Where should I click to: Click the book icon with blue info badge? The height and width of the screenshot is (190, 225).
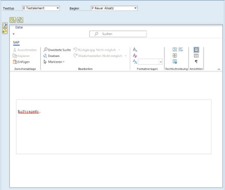175,61
